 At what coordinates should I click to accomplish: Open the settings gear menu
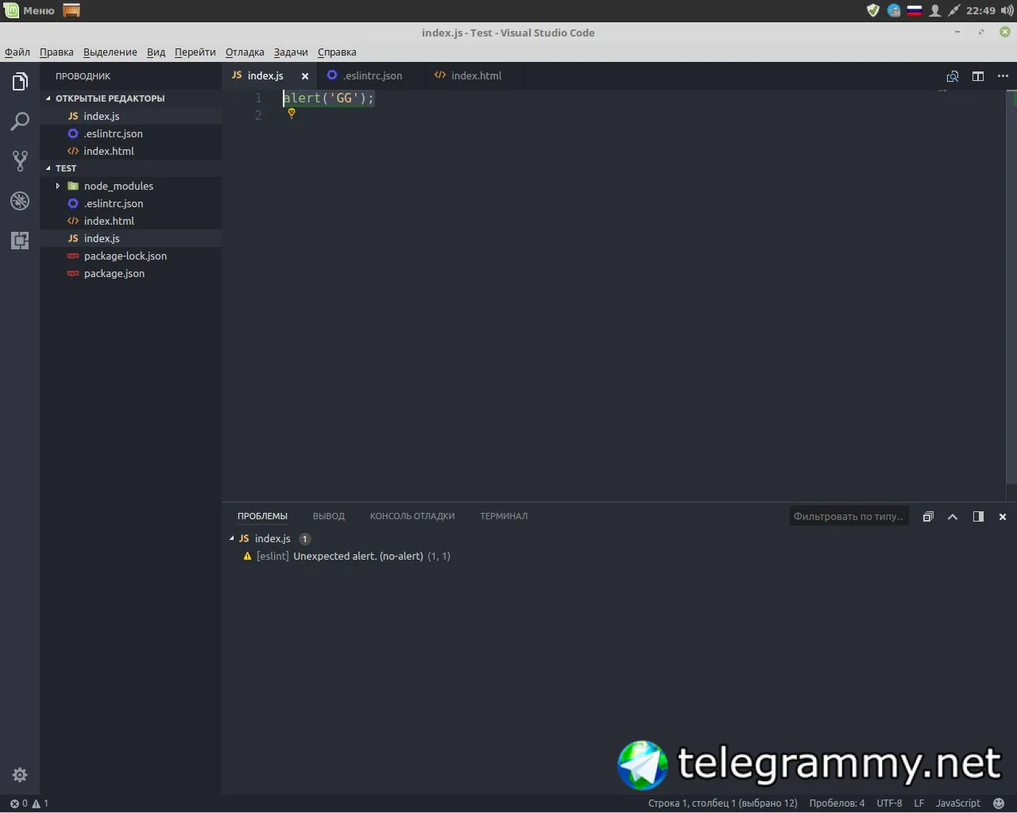tap(20, 775)
